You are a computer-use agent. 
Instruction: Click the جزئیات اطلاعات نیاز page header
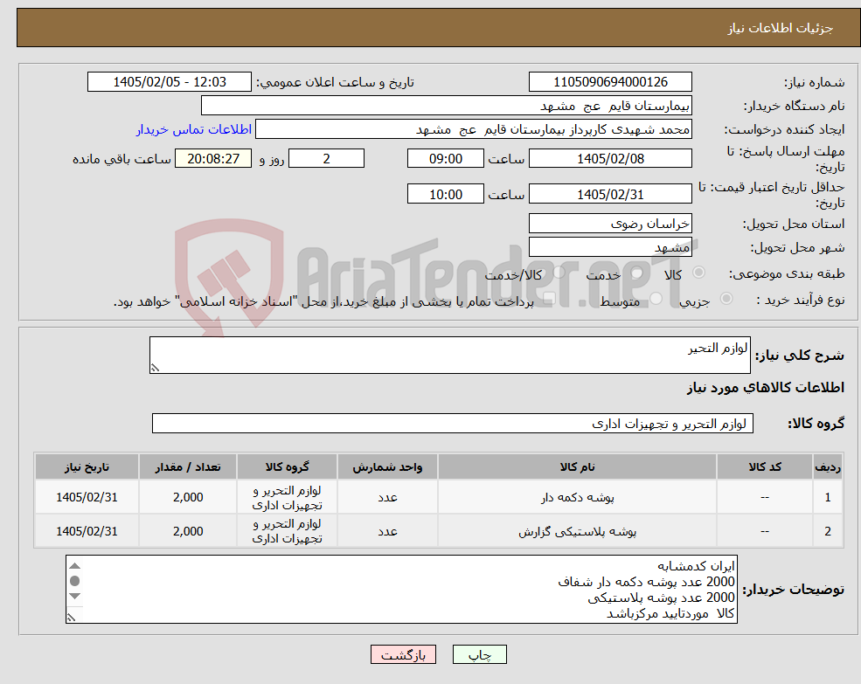[x=781, y=28]
